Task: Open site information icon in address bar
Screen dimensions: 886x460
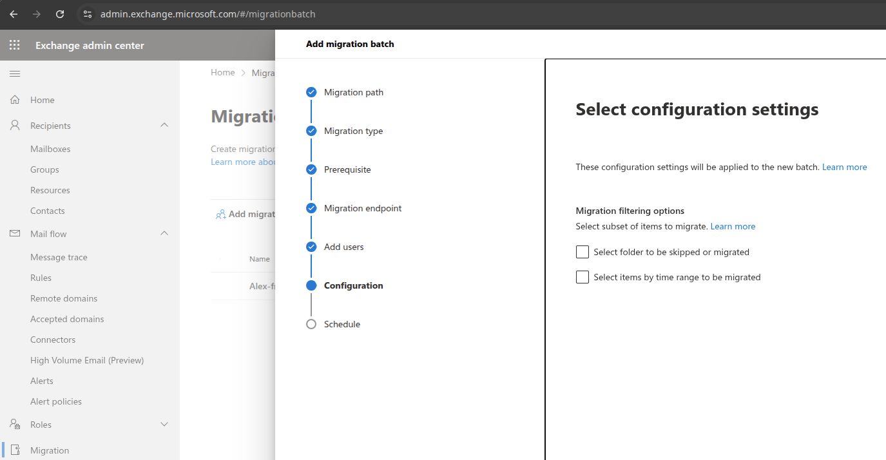Action: (88, 14)
